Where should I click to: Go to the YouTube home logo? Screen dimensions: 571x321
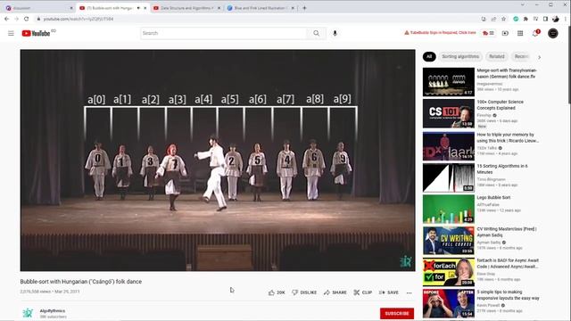coord(36,33)
